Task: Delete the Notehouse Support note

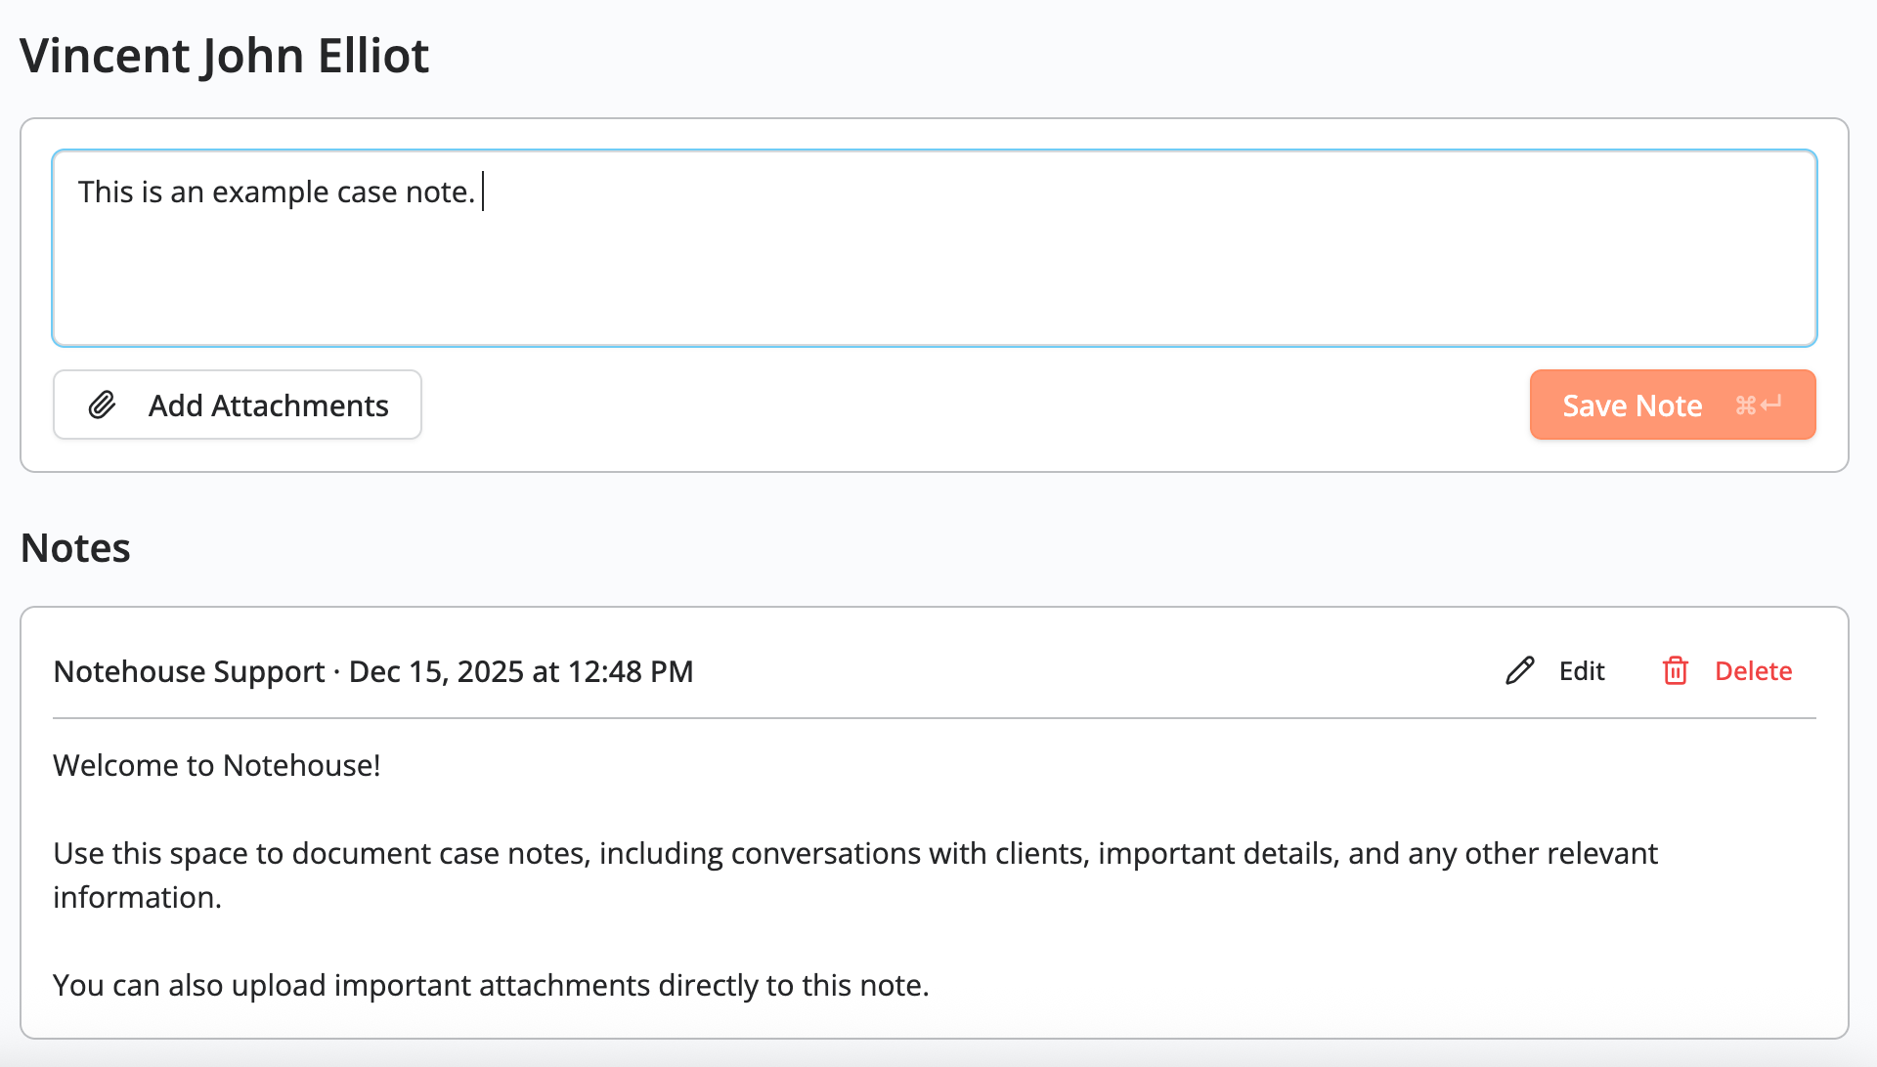Action: point(1753,670)
